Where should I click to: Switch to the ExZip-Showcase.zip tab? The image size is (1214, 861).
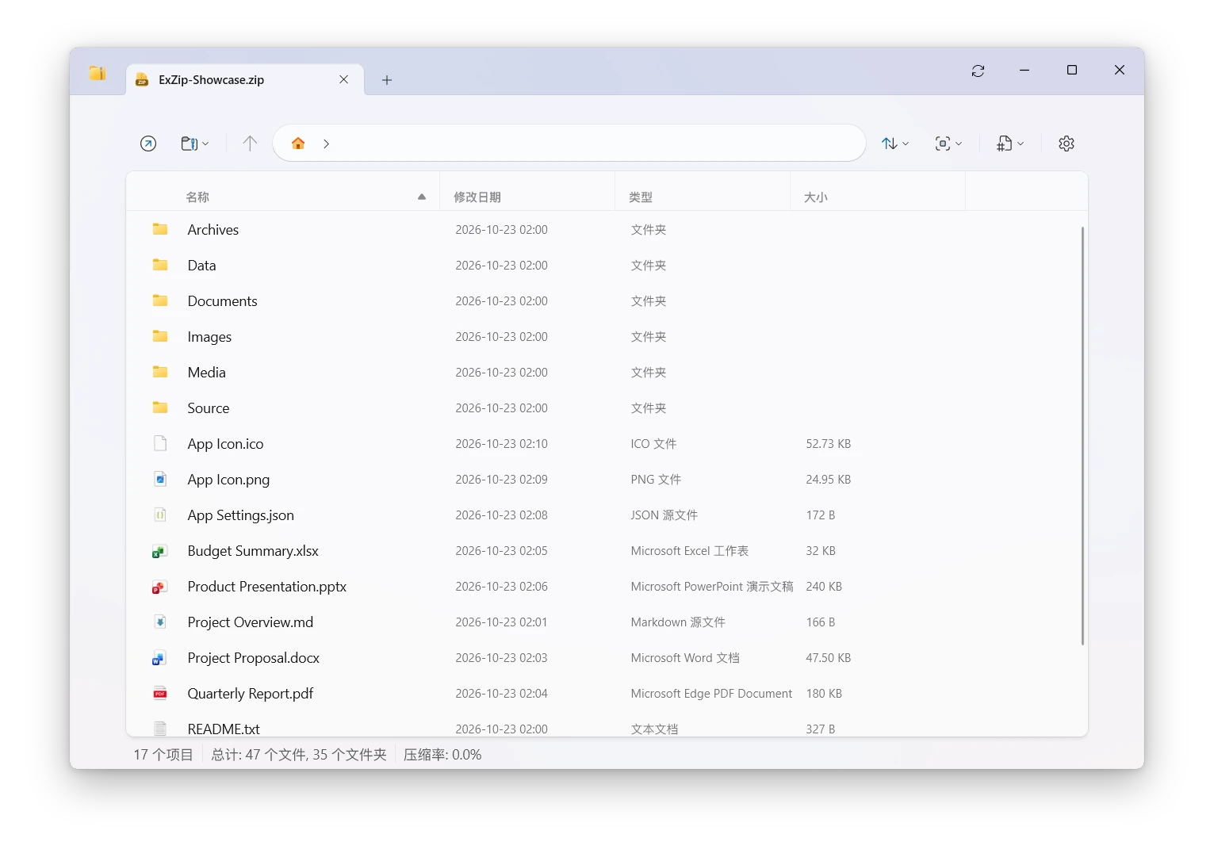pyautogui.click(x=245, y=79)
